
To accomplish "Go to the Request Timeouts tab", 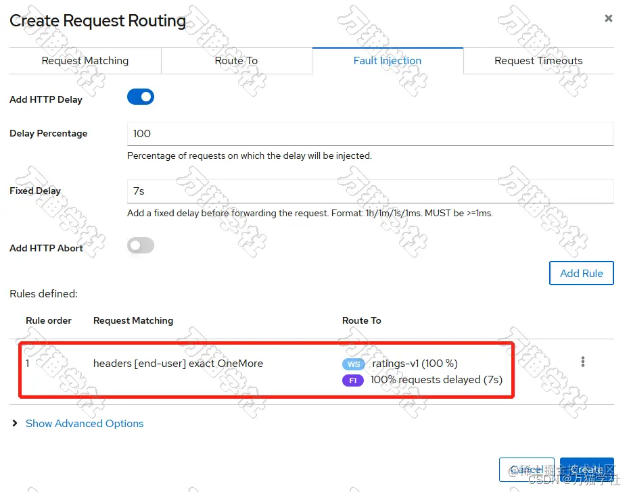I will click(x=538, y=61).
